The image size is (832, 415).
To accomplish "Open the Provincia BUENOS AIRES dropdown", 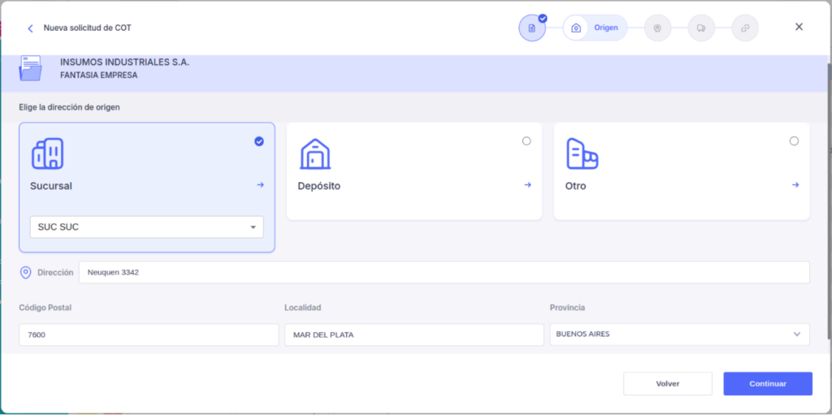I will [680, 335].
